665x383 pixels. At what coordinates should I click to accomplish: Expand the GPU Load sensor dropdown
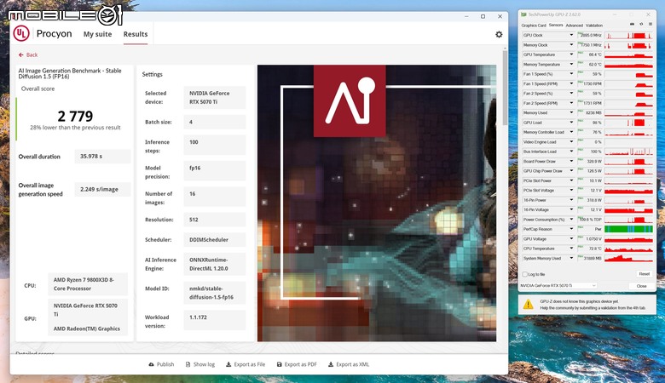tap(571, 123)
